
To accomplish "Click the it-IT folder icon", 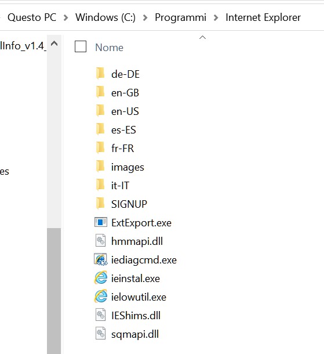I will coord(100,185).
